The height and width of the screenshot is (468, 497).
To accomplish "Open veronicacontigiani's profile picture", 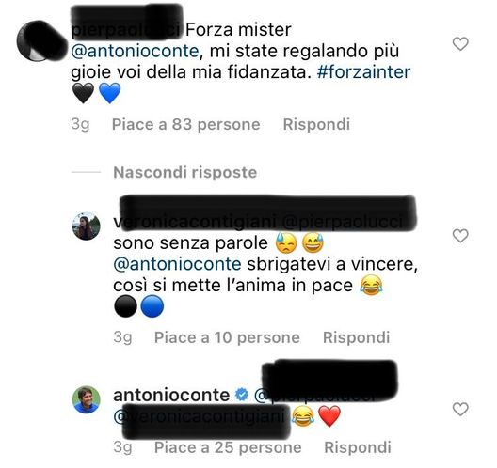I will point(87,226).
